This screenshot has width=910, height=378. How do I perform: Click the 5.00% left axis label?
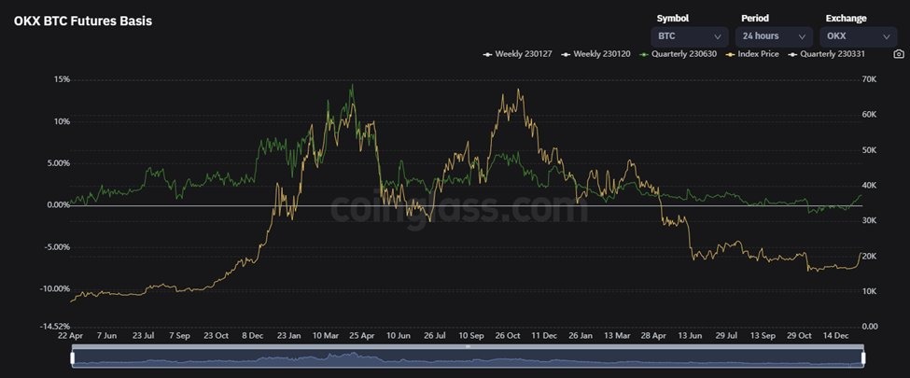pos(58,163)
